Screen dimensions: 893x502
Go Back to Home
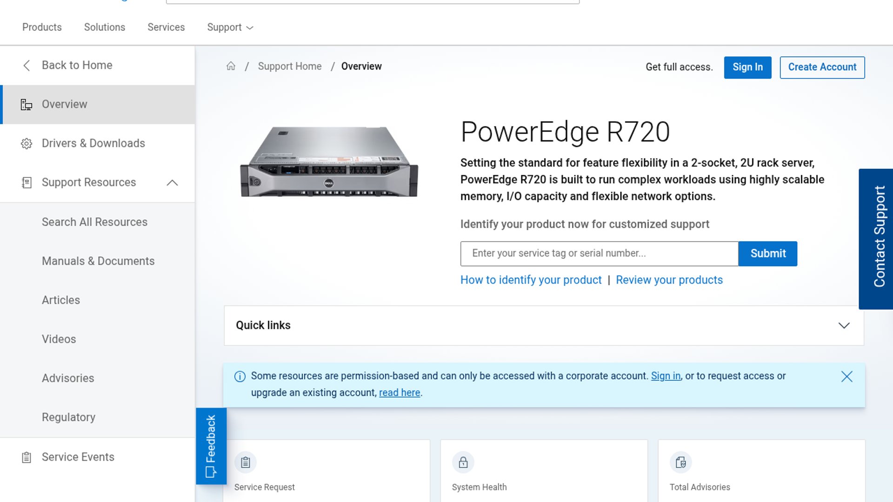point(98,66)
